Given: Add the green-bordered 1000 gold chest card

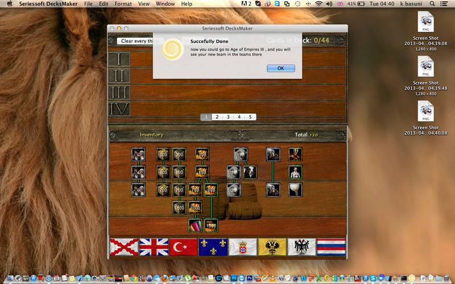Looking at the screenshot, I should (211, 225).
